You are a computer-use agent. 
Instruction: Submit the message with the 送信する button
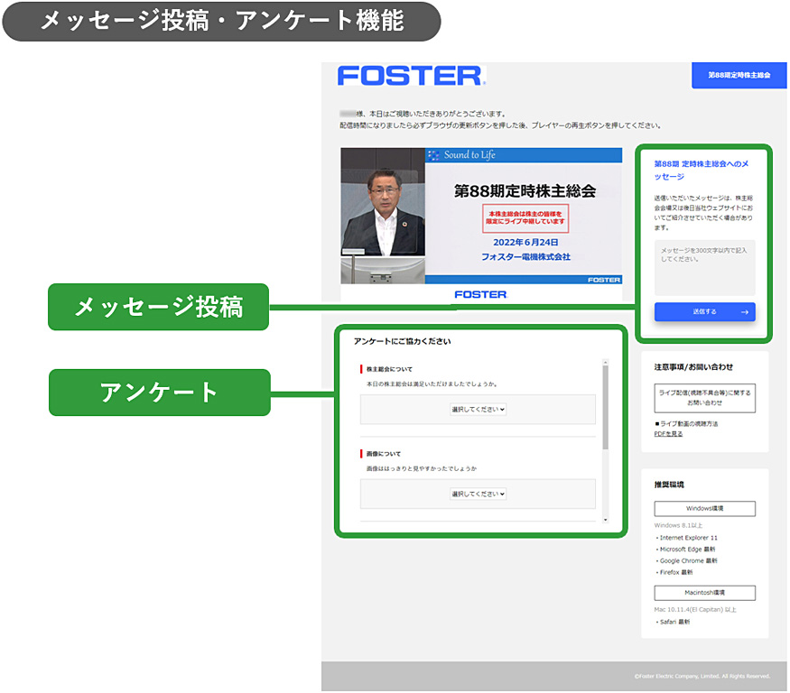[704, 311]
